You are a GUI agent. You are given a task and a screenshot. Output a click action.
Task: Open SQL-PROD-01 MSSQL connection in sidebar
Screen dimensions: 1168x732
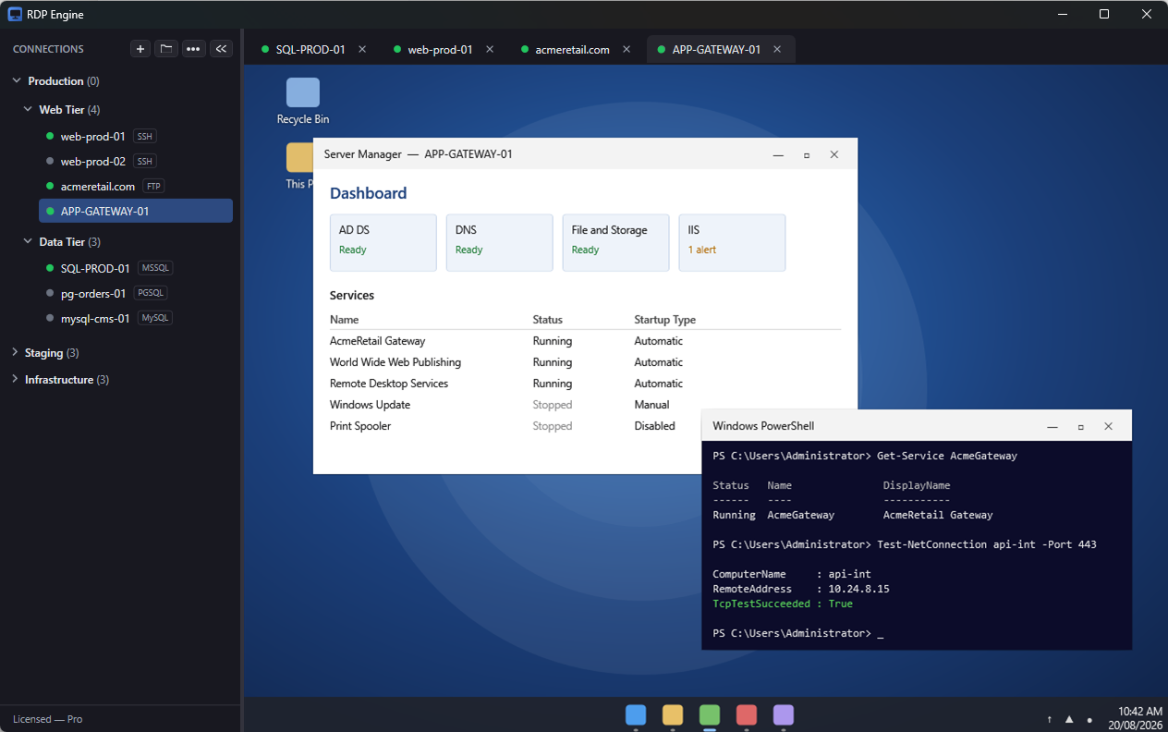136,268
